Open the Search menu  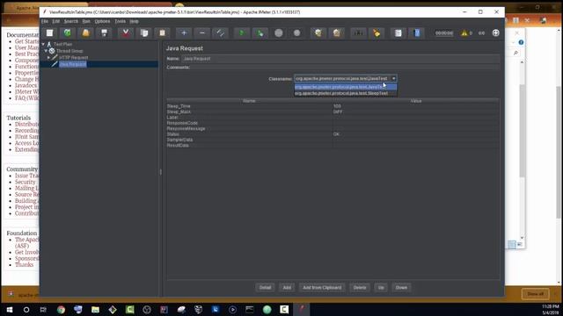pos(70,21)
